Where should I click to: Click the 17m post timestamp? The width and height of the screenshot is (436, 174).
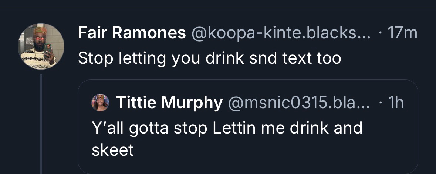402,34
